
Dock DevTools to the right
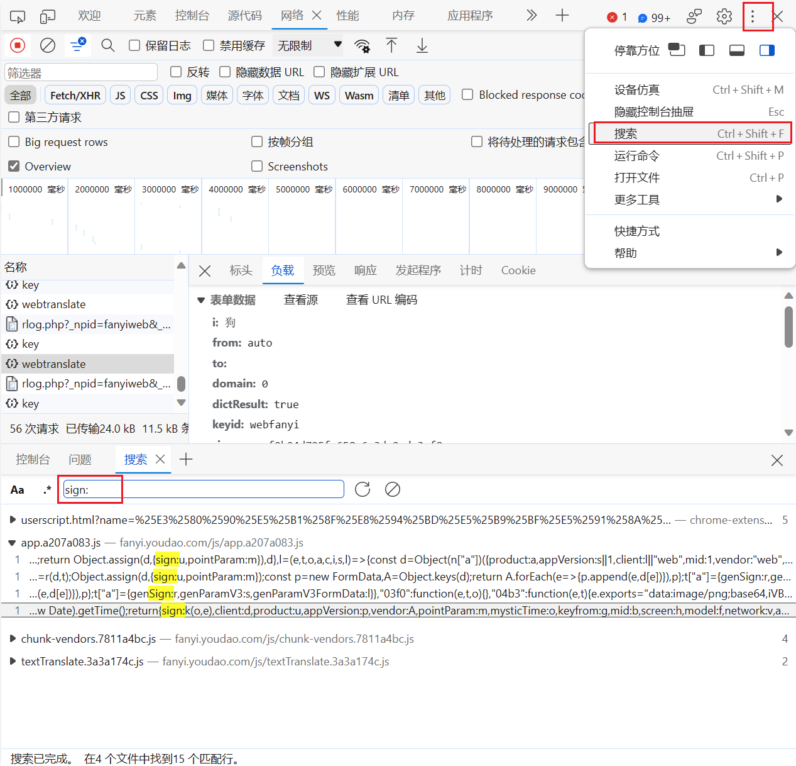[x=767, y=50]
